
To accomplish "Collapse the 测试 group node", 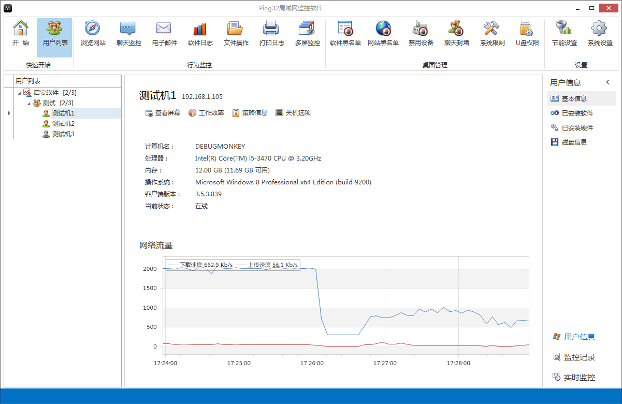I will tap(29, 103).
